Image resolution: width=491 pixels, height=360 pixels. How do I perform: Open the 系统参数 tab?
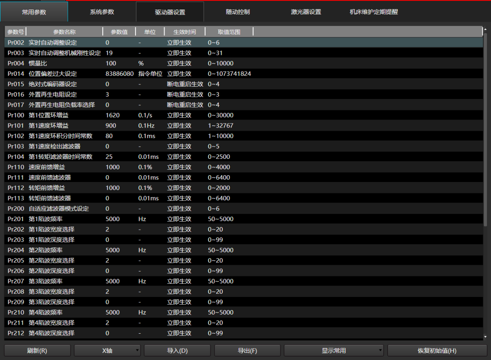(x=102, y=12)
